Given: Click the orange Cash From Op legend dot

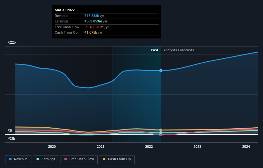Looking at the screenshot, I should [x=104, y=159].
